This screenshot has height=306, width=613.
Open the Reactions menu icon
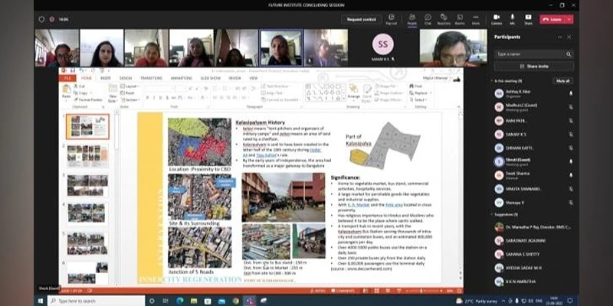click(x=444, y=19)
